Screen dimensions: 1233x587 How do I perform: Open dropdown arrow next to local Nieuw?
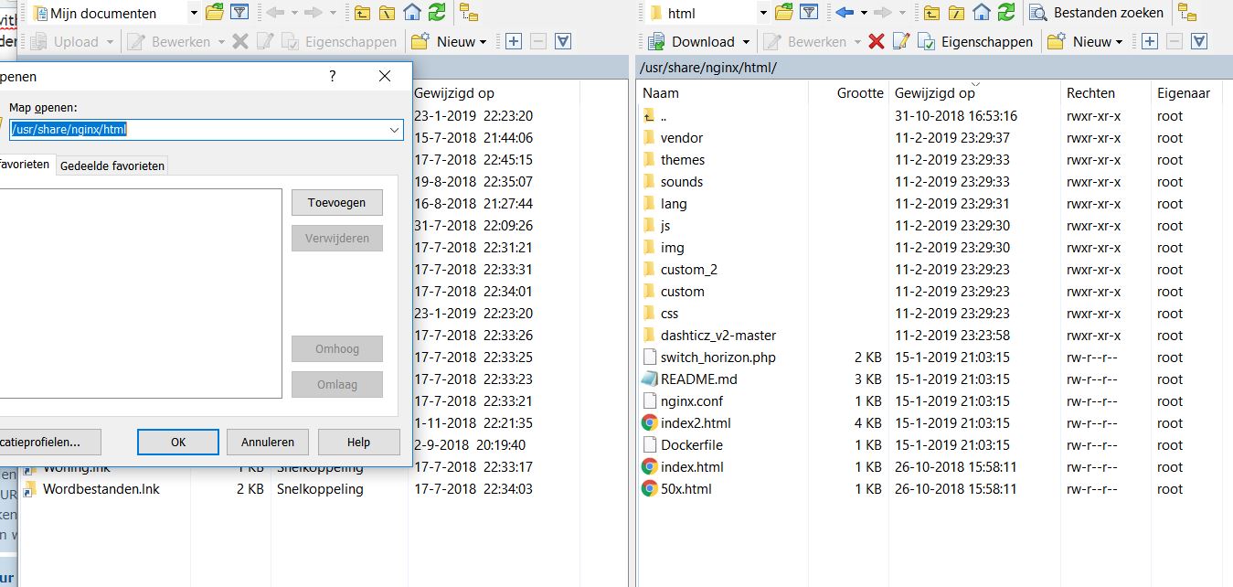483,41
